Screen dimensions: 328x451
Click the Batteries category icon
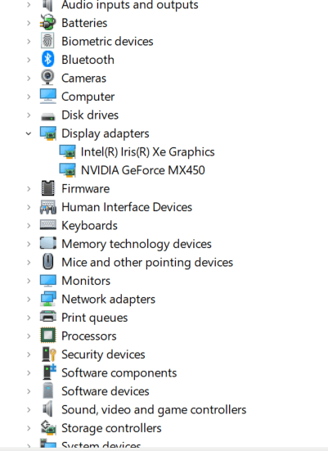click(47, 23)
